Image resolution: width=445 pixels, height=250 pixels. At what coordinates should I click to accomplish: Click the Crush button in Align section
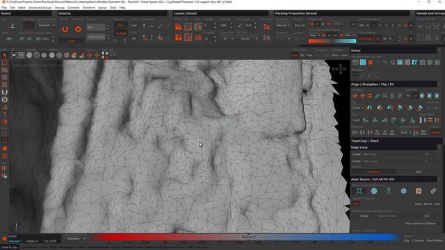pyautogui.click(x=356, y=120)
